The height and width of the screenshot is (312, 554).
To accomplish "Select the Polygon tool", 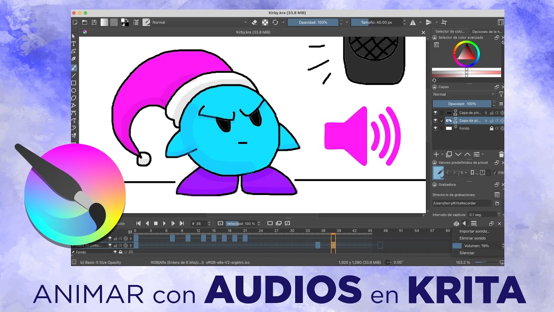I will (74, 98).
